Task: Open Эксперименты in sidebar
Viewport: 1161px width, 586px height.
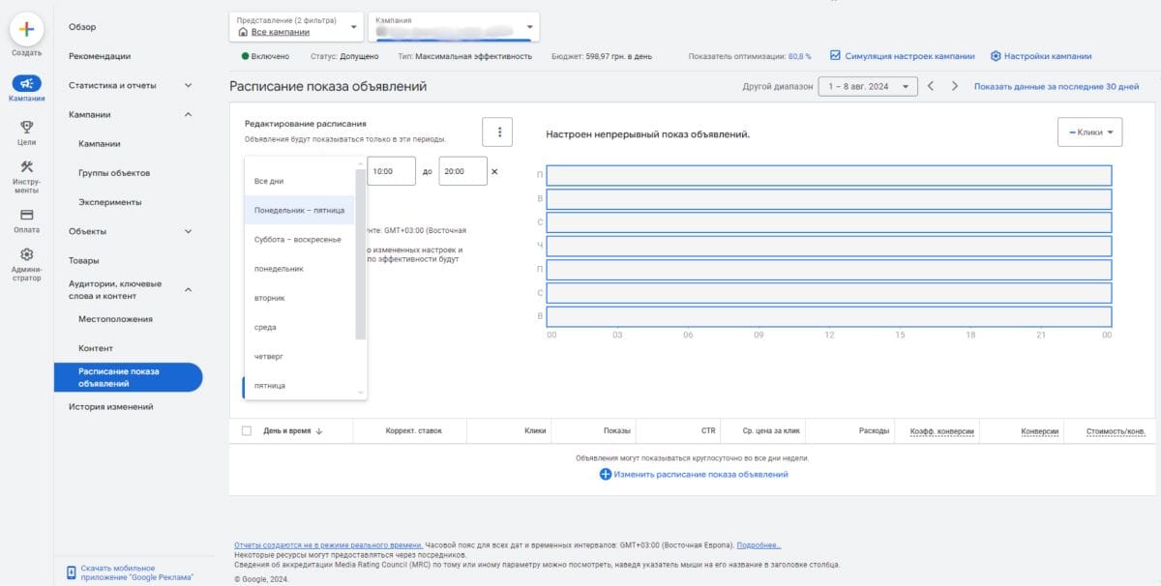Action: tap(110, 202)
